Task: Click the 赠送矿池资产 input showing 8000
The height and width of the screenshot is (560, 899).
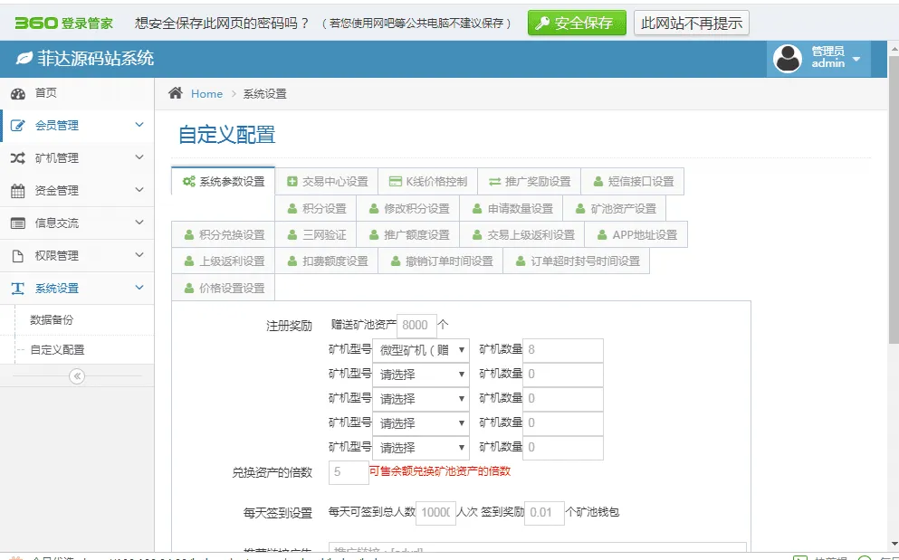Action: coord(416,323)
